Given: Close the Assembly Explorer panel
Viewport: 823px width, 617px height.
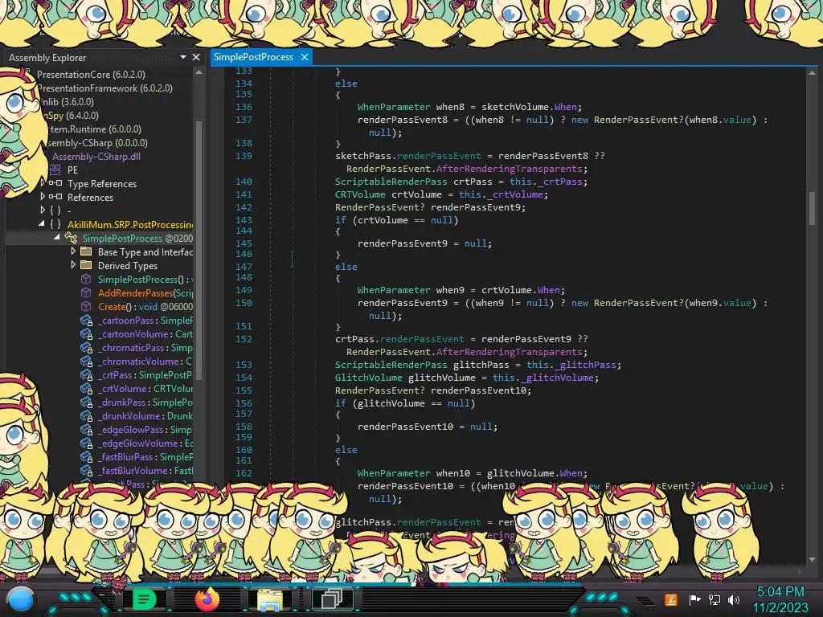Looking at the screenshot, I should (x=196, y=57).
